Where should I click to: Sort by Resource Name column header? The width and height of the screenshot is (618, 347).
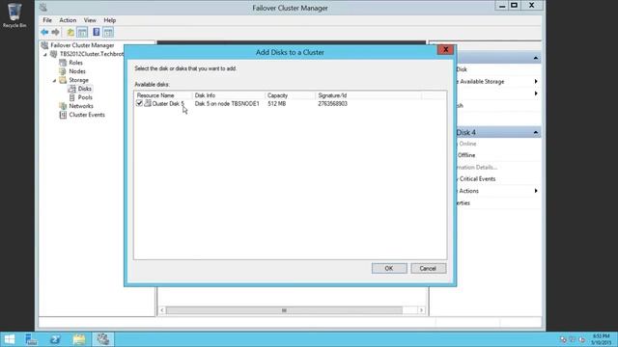(x=163, y=95)
